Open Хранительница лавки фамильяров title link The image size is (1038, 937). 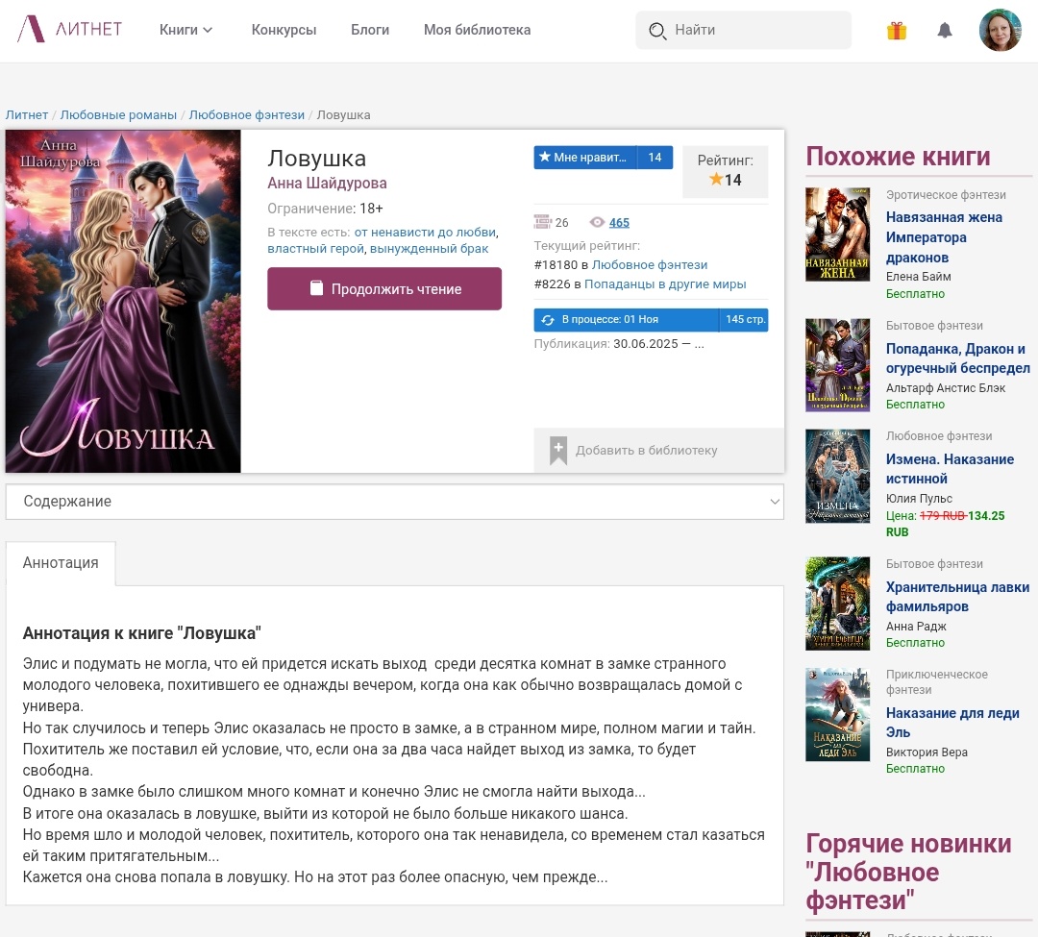tap(958, 596)
